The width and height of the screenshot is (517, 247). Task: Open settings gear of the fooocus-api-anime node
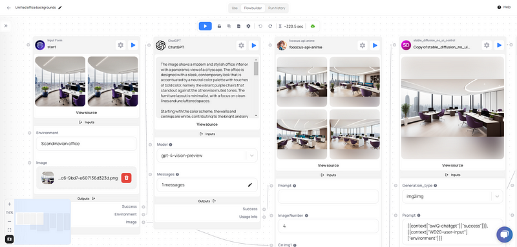tap(363, 45)
